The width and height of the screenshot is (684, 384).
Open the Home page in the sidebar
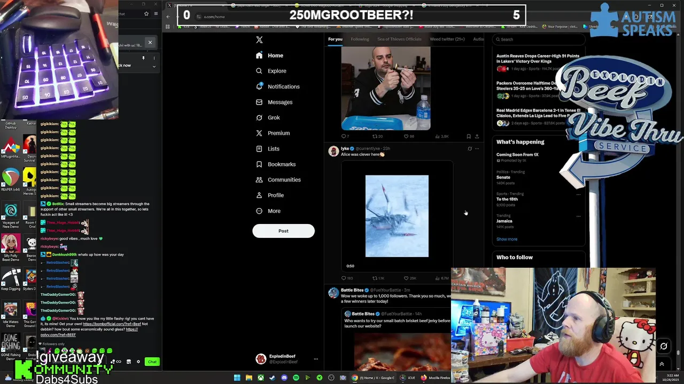269,55
